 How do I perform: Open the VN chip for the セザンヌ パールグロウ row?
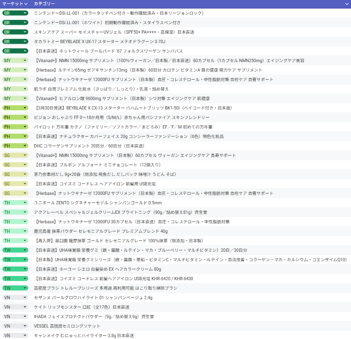[x=15, y=297]
